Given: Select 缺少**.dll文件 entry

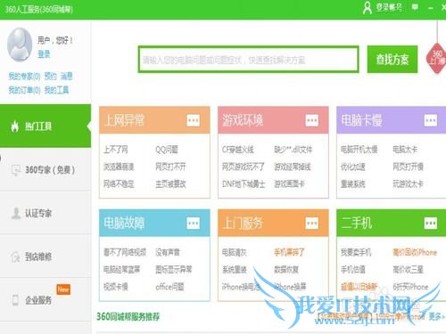Looking at the screenshot, I should [293, 150].
